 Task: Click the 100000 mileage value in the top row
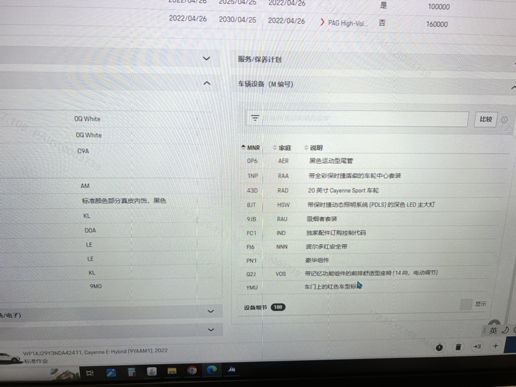point(439,7)
